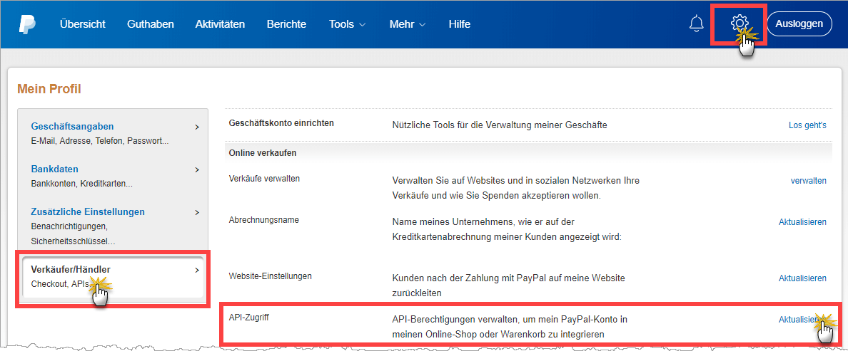848x351 pixels.
Task: Click Aktualisieren for Website-Einstellungen
Action: tap(802, 279)
